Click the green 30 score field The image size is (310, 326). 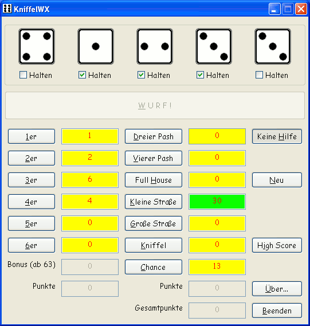click(217, 202)
